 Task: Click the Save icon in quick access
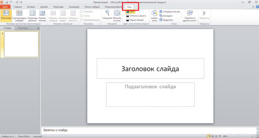[x=7, y=2]
